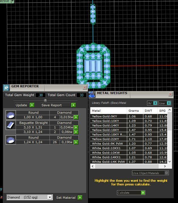Click the right arrow of the metal list's horizontal scrollbar
Image resolution: width=178 pixels, height=203 pixels.
click(165, 166)
